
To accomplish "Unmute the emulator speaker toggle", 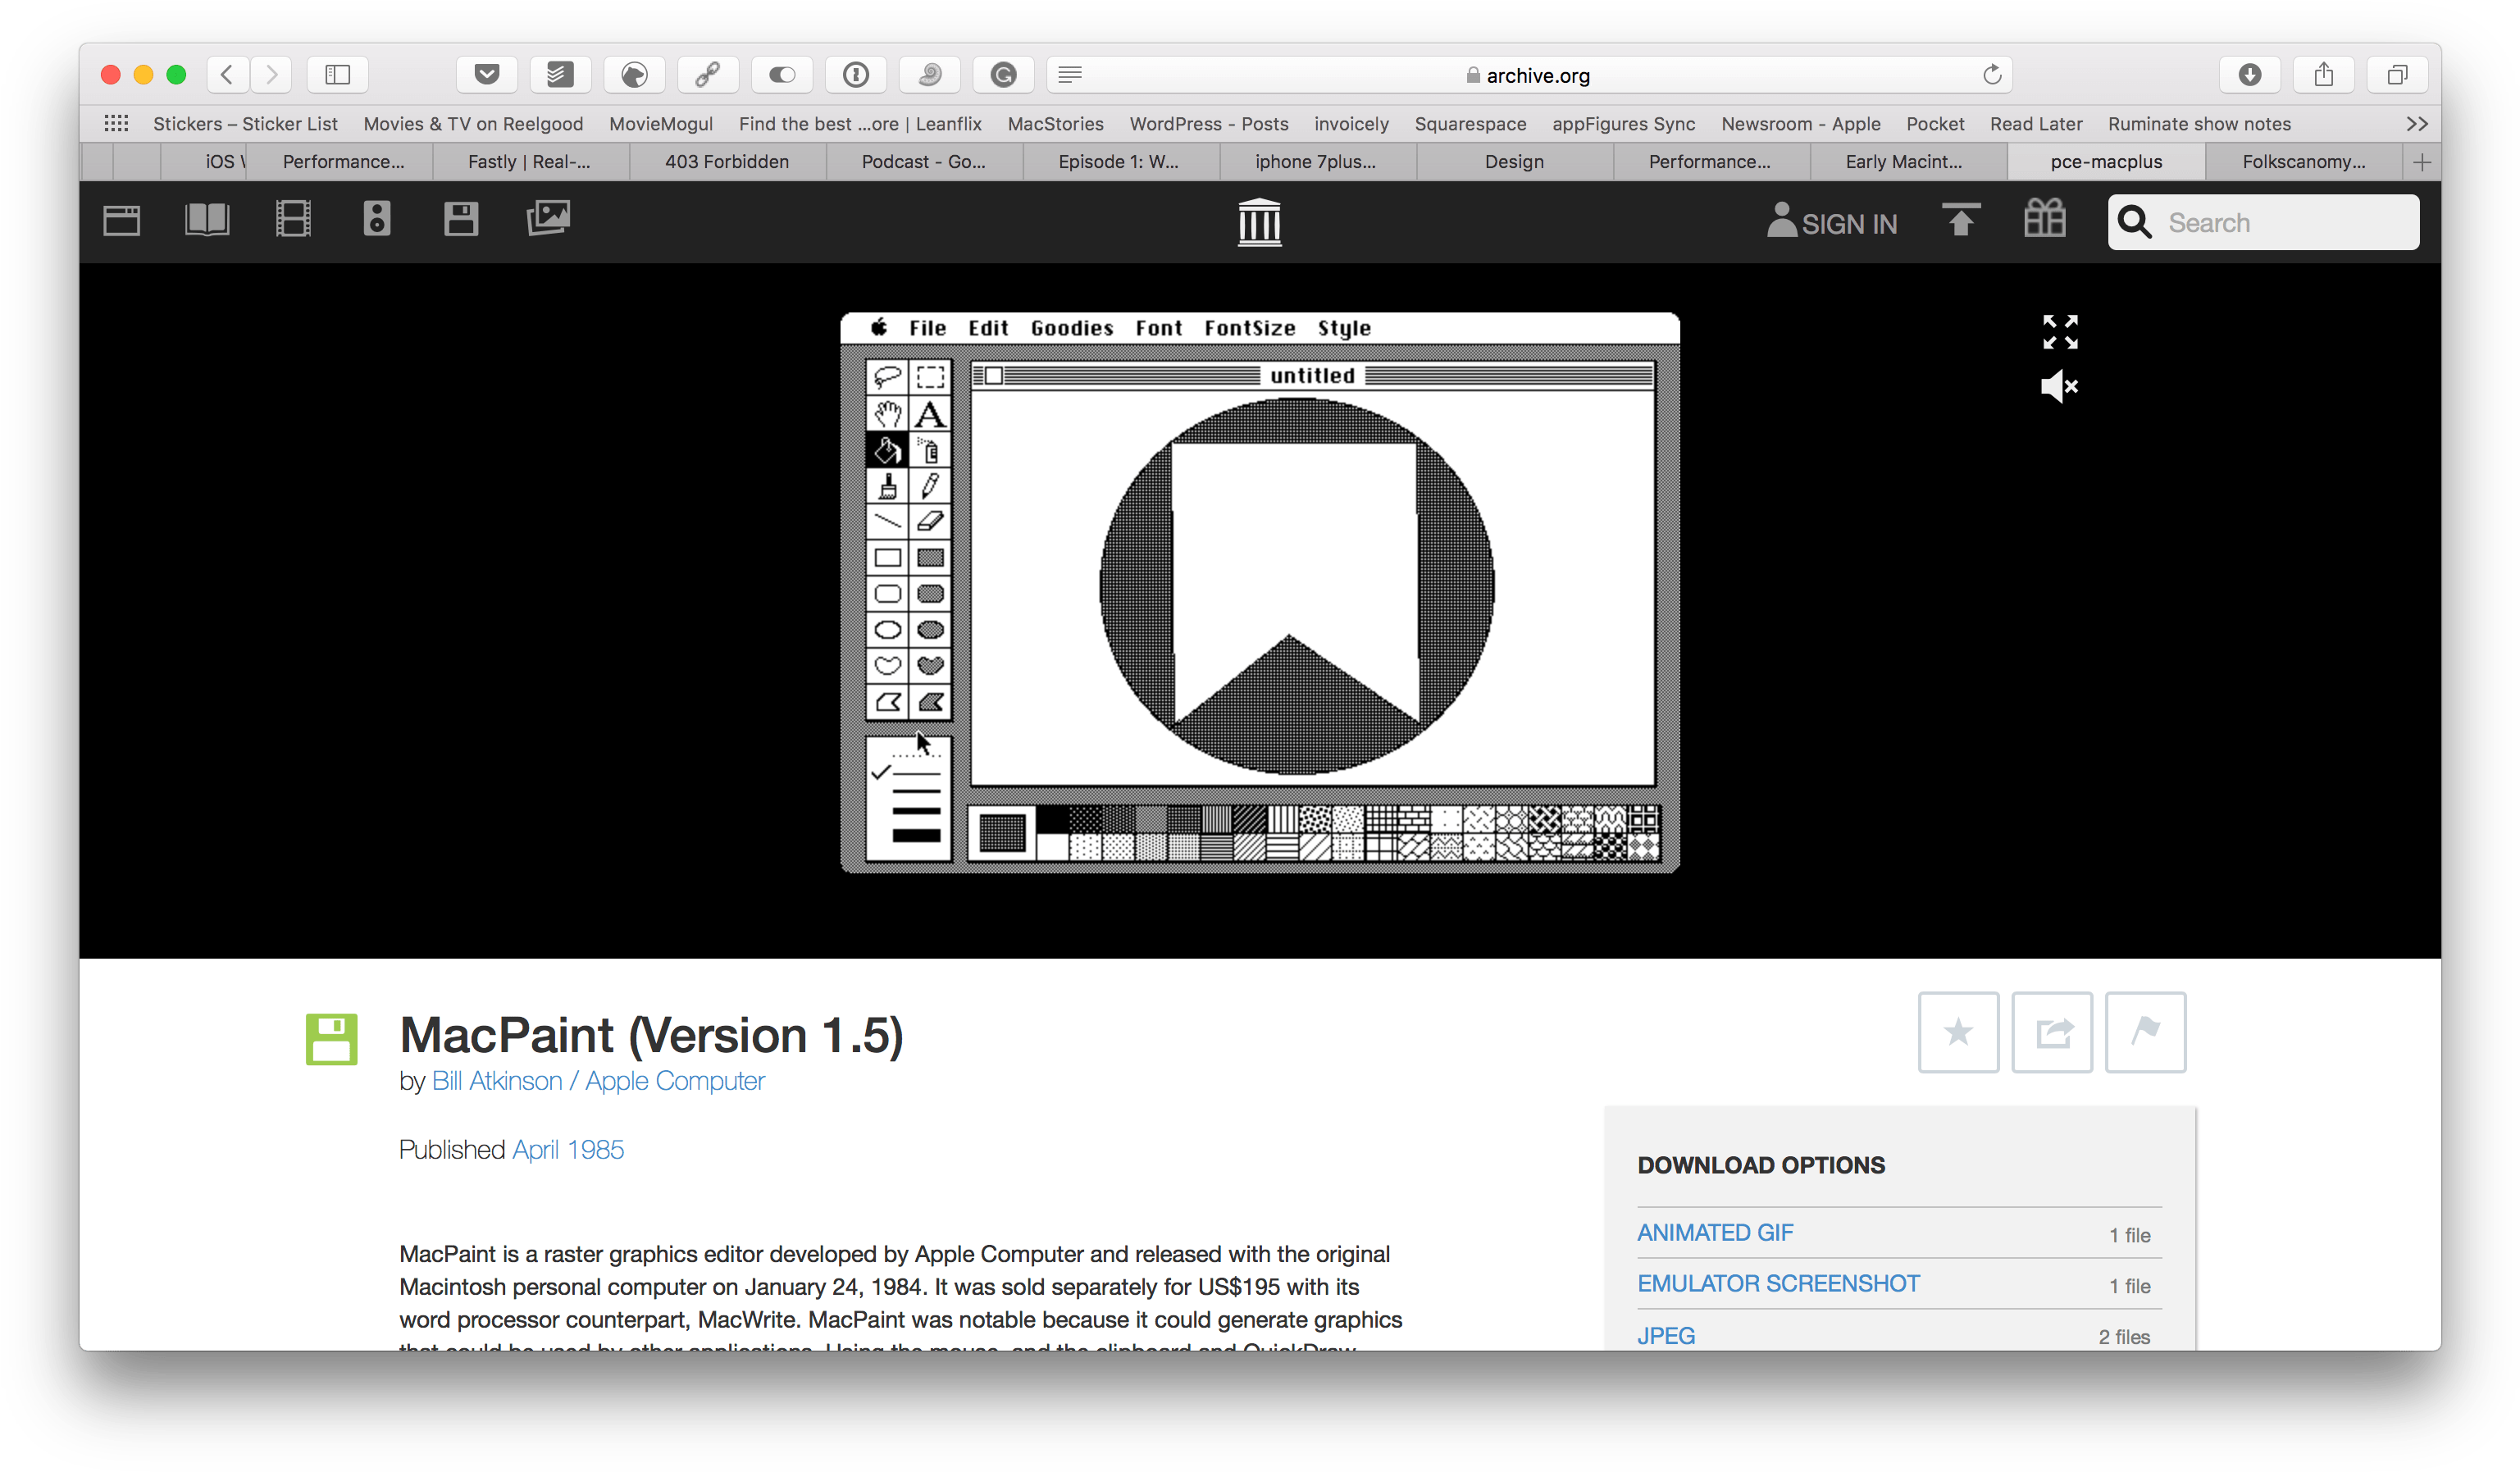I will (x=2059, y=387).
